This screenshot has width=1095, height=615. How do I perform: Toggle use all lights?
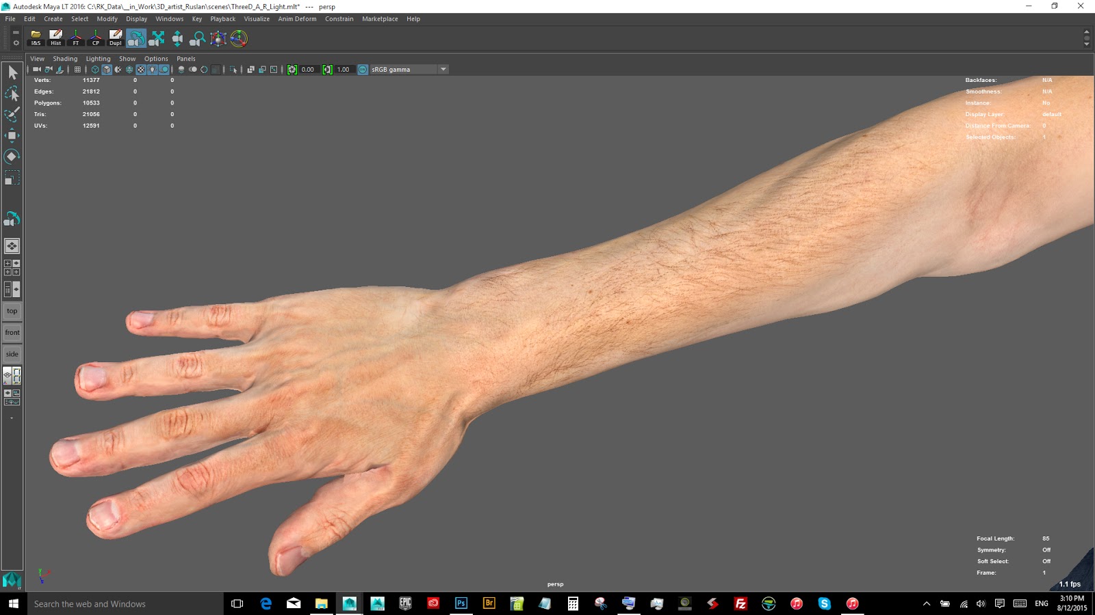click(153, 70)
